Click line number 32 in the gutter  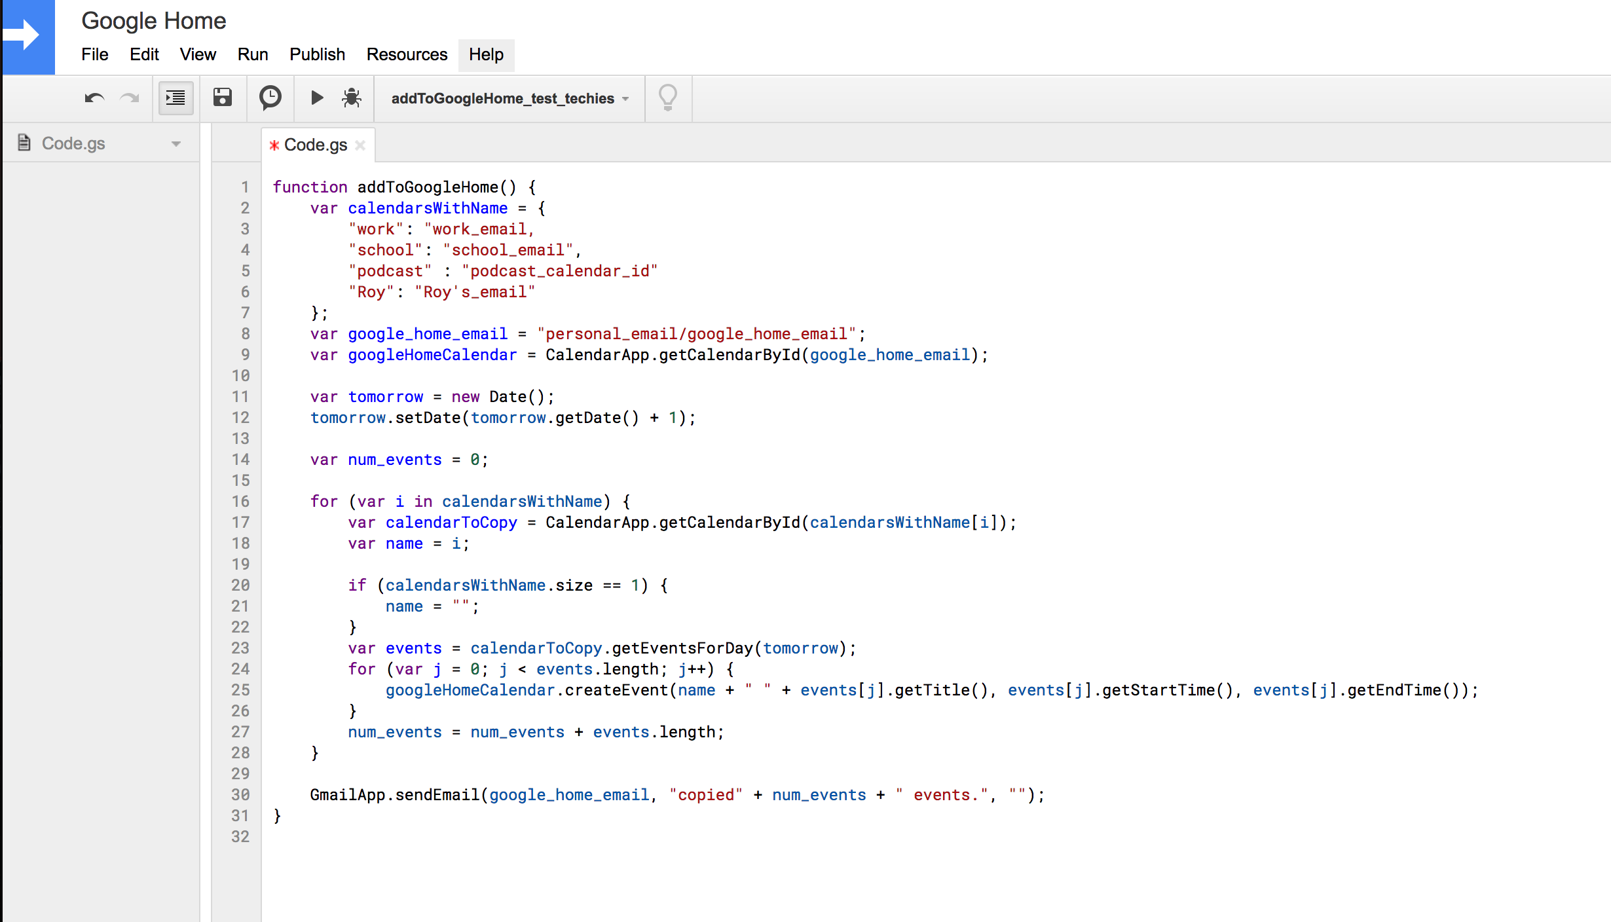[x=240, y=837]
